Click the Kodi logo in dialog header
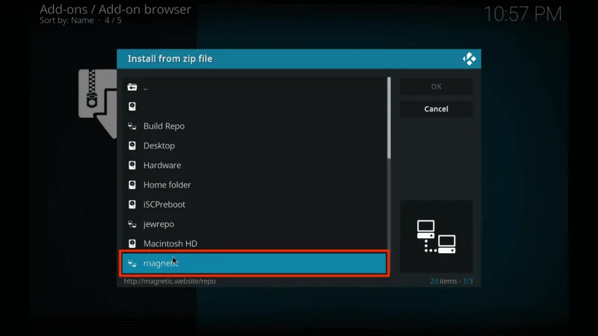Screen dimensions: 598x336 [x=469, y=59]
